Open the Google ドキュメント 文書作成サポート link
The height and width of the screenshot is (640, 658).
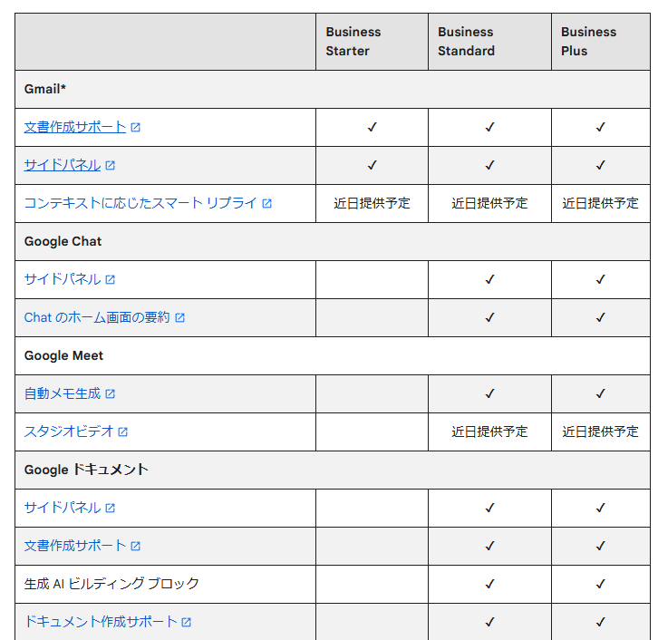(75, 546)
